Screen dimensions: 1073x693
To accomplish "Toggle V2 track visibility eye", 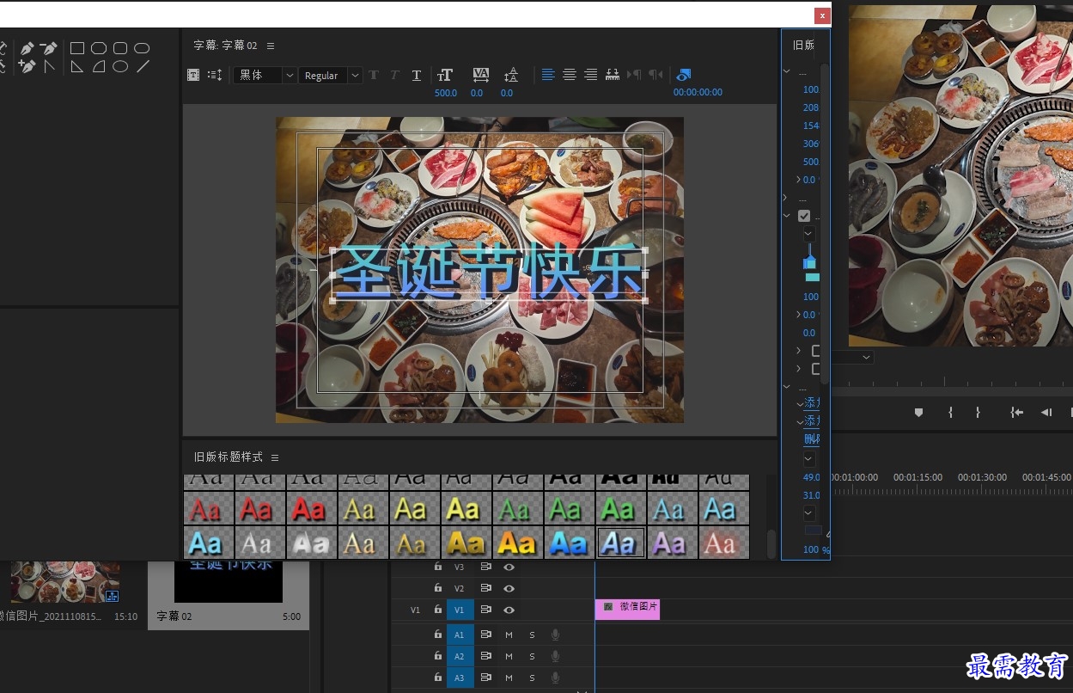I will coord(509,588).
